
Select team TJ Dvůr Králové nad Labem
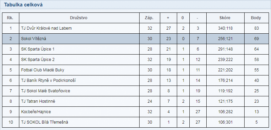point(46,28)
